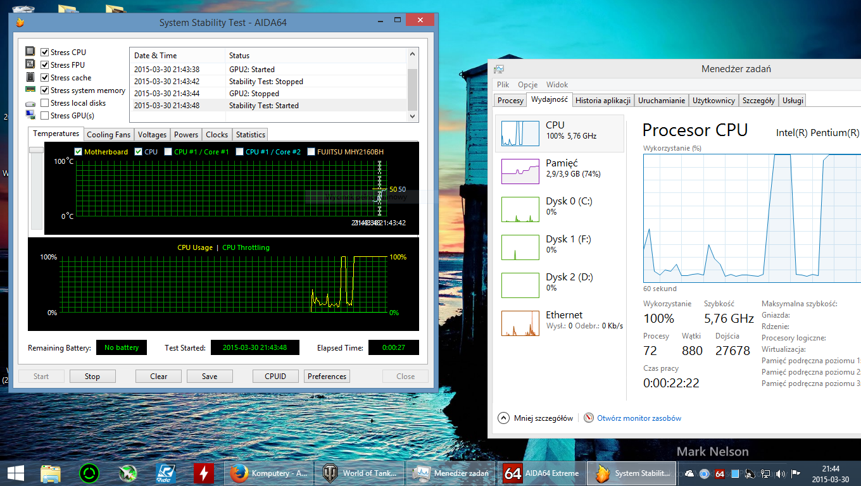861x486 pixels.
Task: Toggle the Motherboard temperature checkbox
Action: point(79,152)
